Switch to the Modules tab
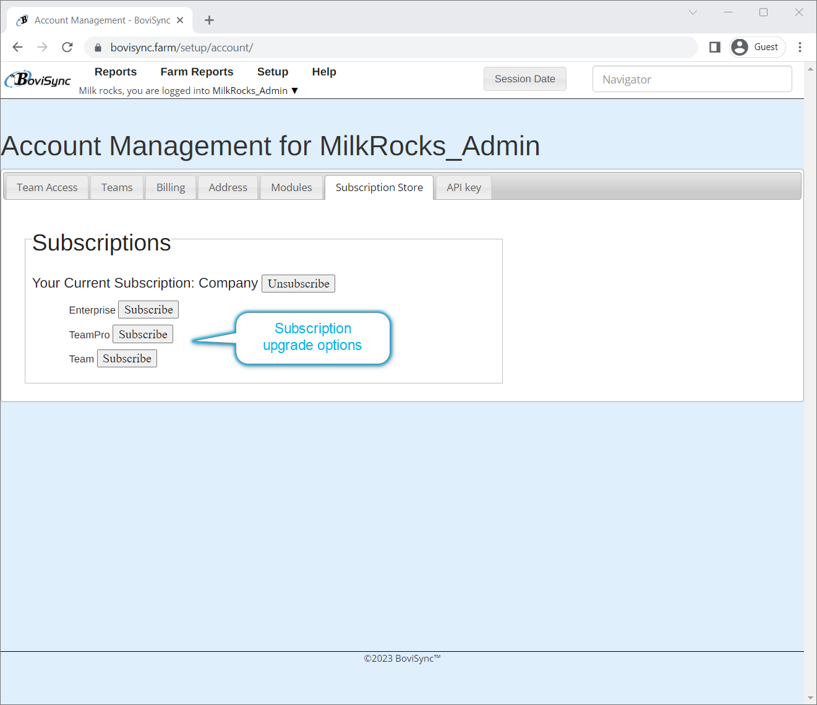The image size is (817, 705). (291, 187)
